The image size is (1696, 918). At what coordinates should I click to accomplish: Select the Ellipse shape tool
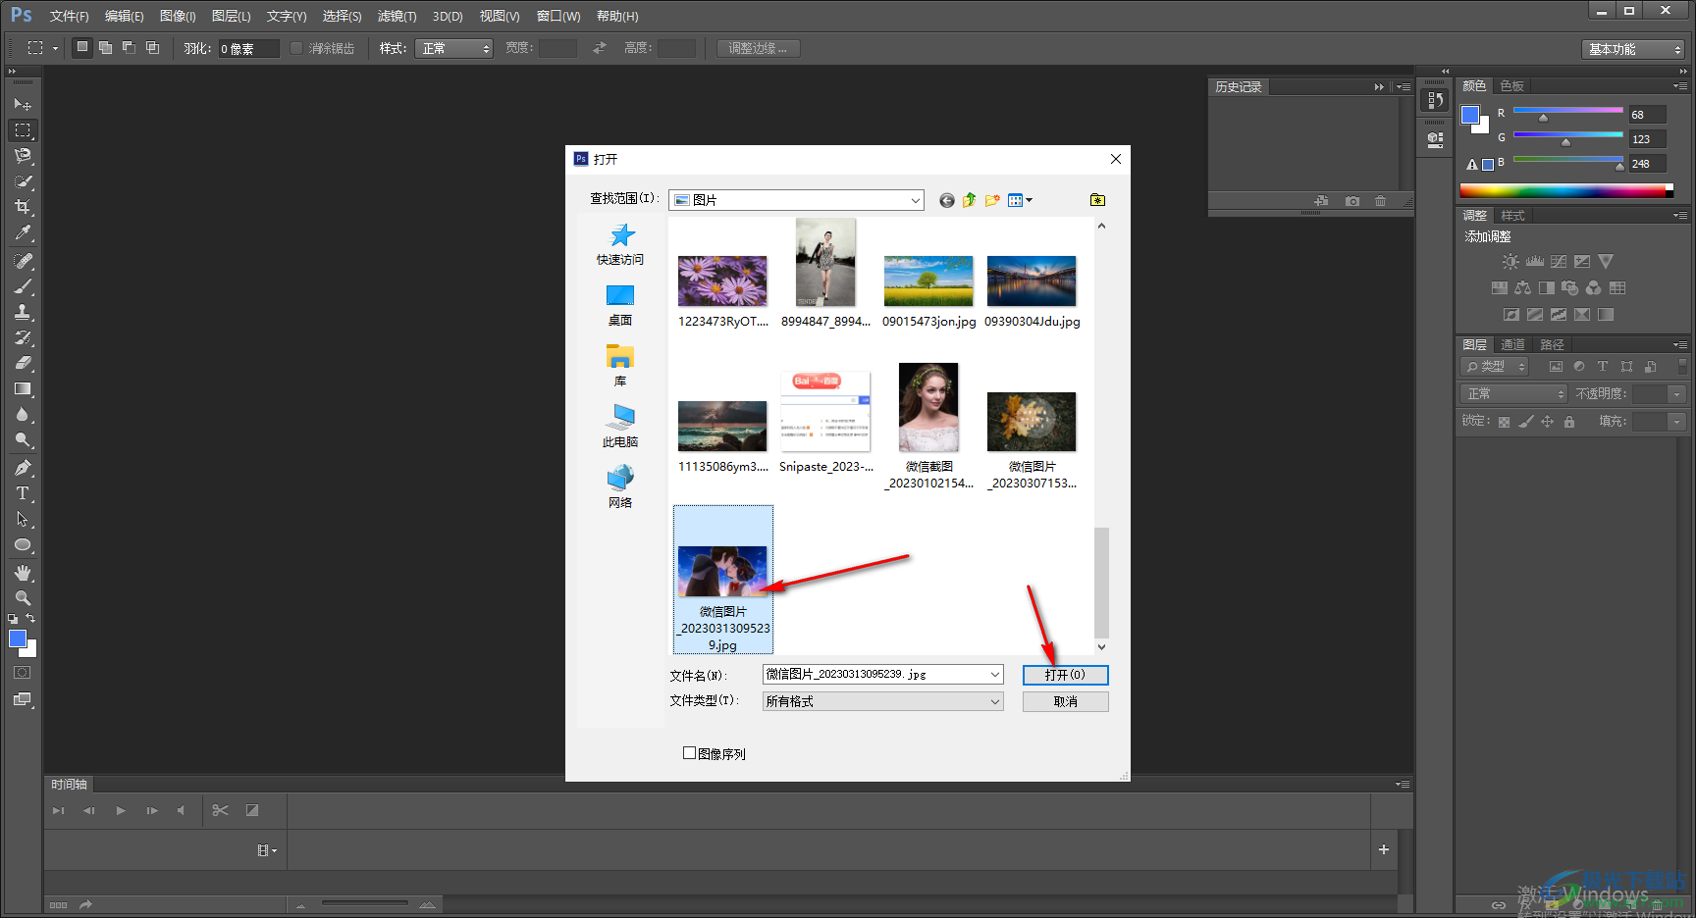[23, 544]
